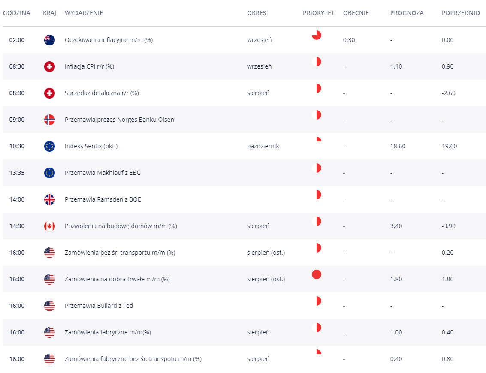Open event Przemawia prezes Norges Banku Olsen
The image size is (486, 373).
click(x=119, y=120)
